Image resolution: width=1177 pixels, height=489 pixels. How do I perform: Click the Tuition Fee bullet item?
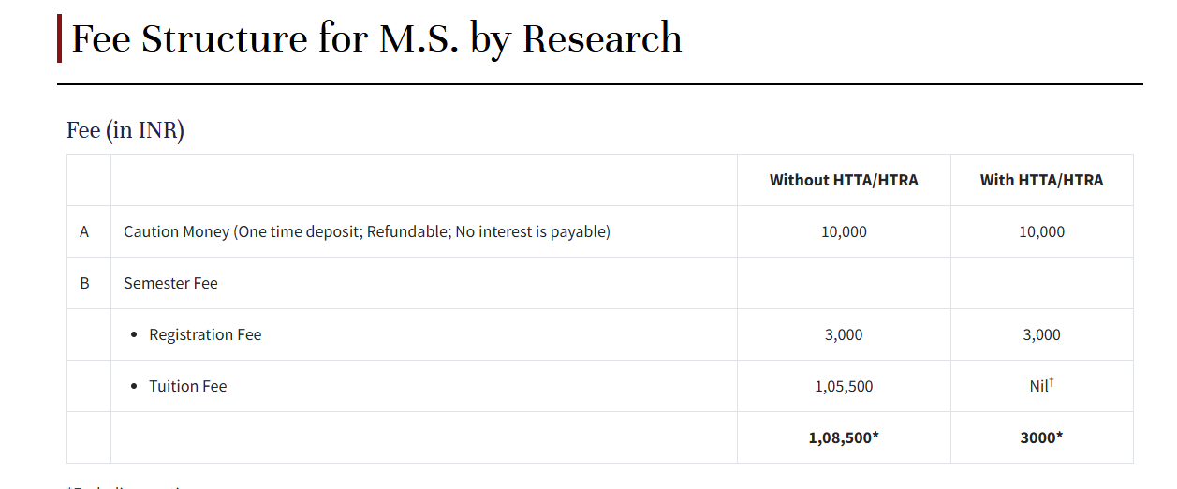coord(187,386)
